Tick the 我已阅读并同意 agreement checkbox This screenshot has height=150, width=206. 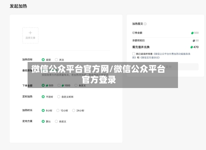pyautogui.click(x=133, y=54)
